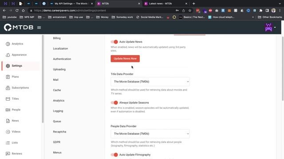Bookmark this page with the star icon

(190, 11)
